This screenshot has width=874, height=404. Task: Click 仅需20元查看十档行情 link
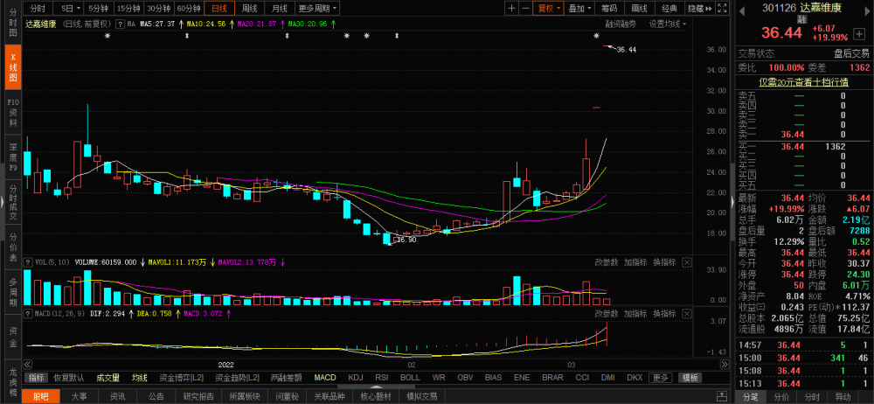(x=803, y=82)
